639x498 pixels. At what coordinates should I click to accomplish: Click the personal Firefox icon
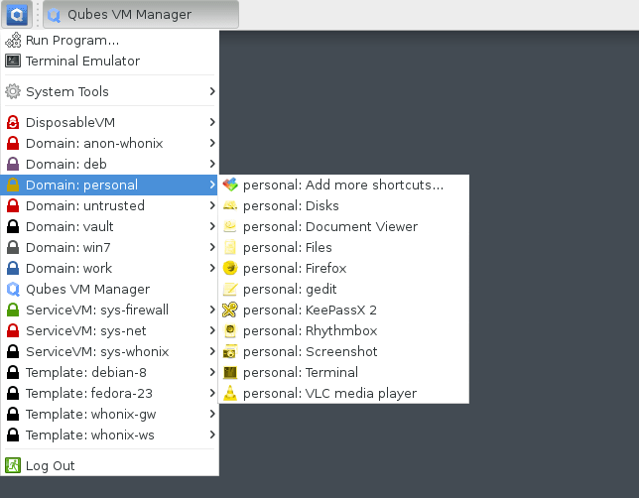click(230, 268)
